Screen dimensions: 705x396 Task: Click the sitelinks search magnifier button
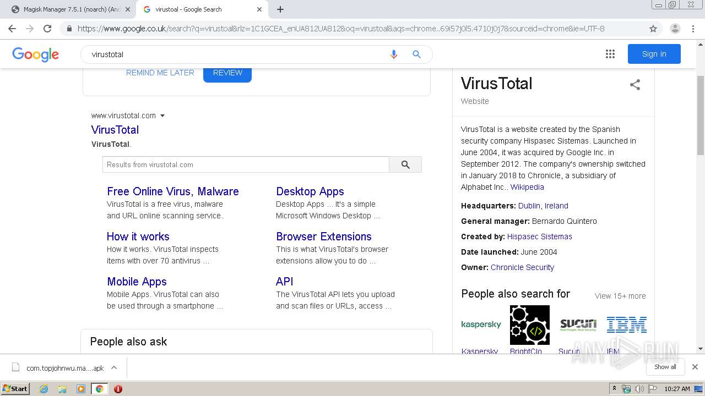click(x=405, y=164)
